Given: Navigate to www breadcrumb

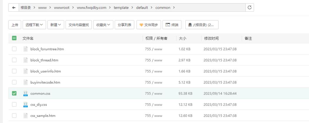Looking at the screenshot, I should (x=42, y=8).
